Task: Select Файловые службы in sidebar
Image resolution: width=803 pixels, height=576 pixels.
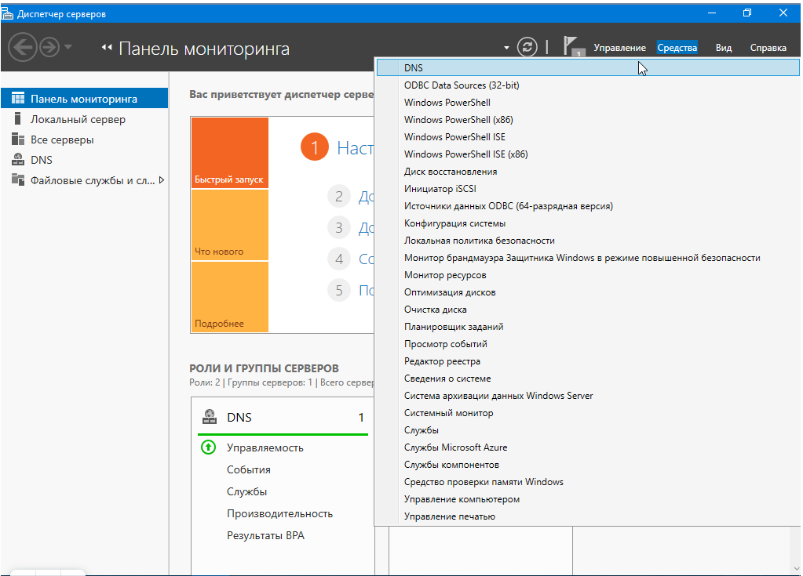Action: [x=85, y=180]
